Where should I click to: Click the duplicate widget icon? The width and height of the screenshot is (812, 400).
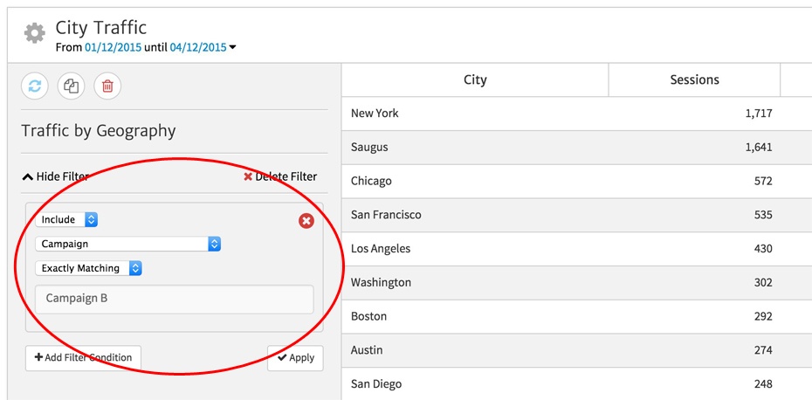tap(72, 86)
